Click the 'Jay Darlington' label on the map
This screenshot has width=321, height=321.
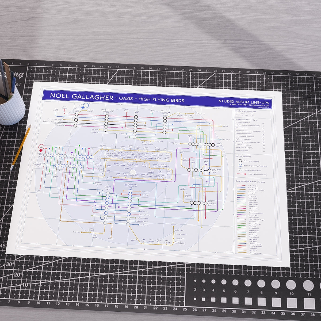184,189
